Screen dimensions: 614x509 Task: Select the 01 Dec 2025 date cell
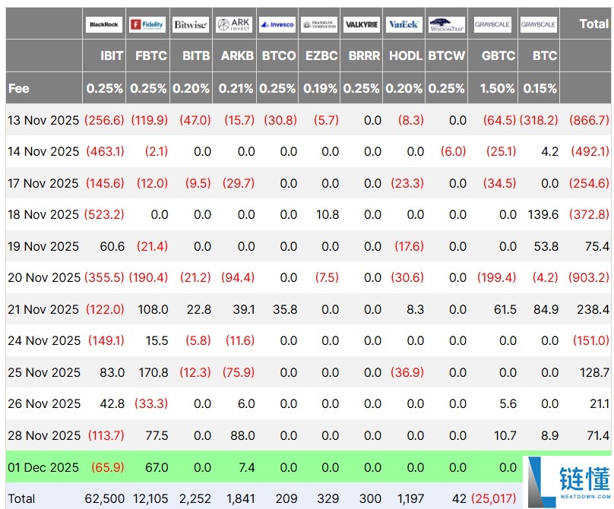(43, 467)
